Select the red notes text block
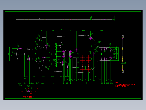This screenshot has height=110, width=146. pos(125,84)
